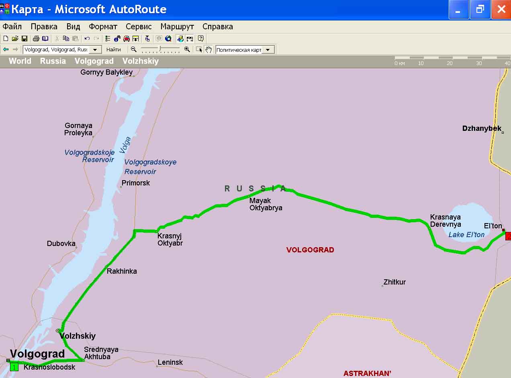
Task: Go forward with the gray right arrow
Action: (15, 49)
